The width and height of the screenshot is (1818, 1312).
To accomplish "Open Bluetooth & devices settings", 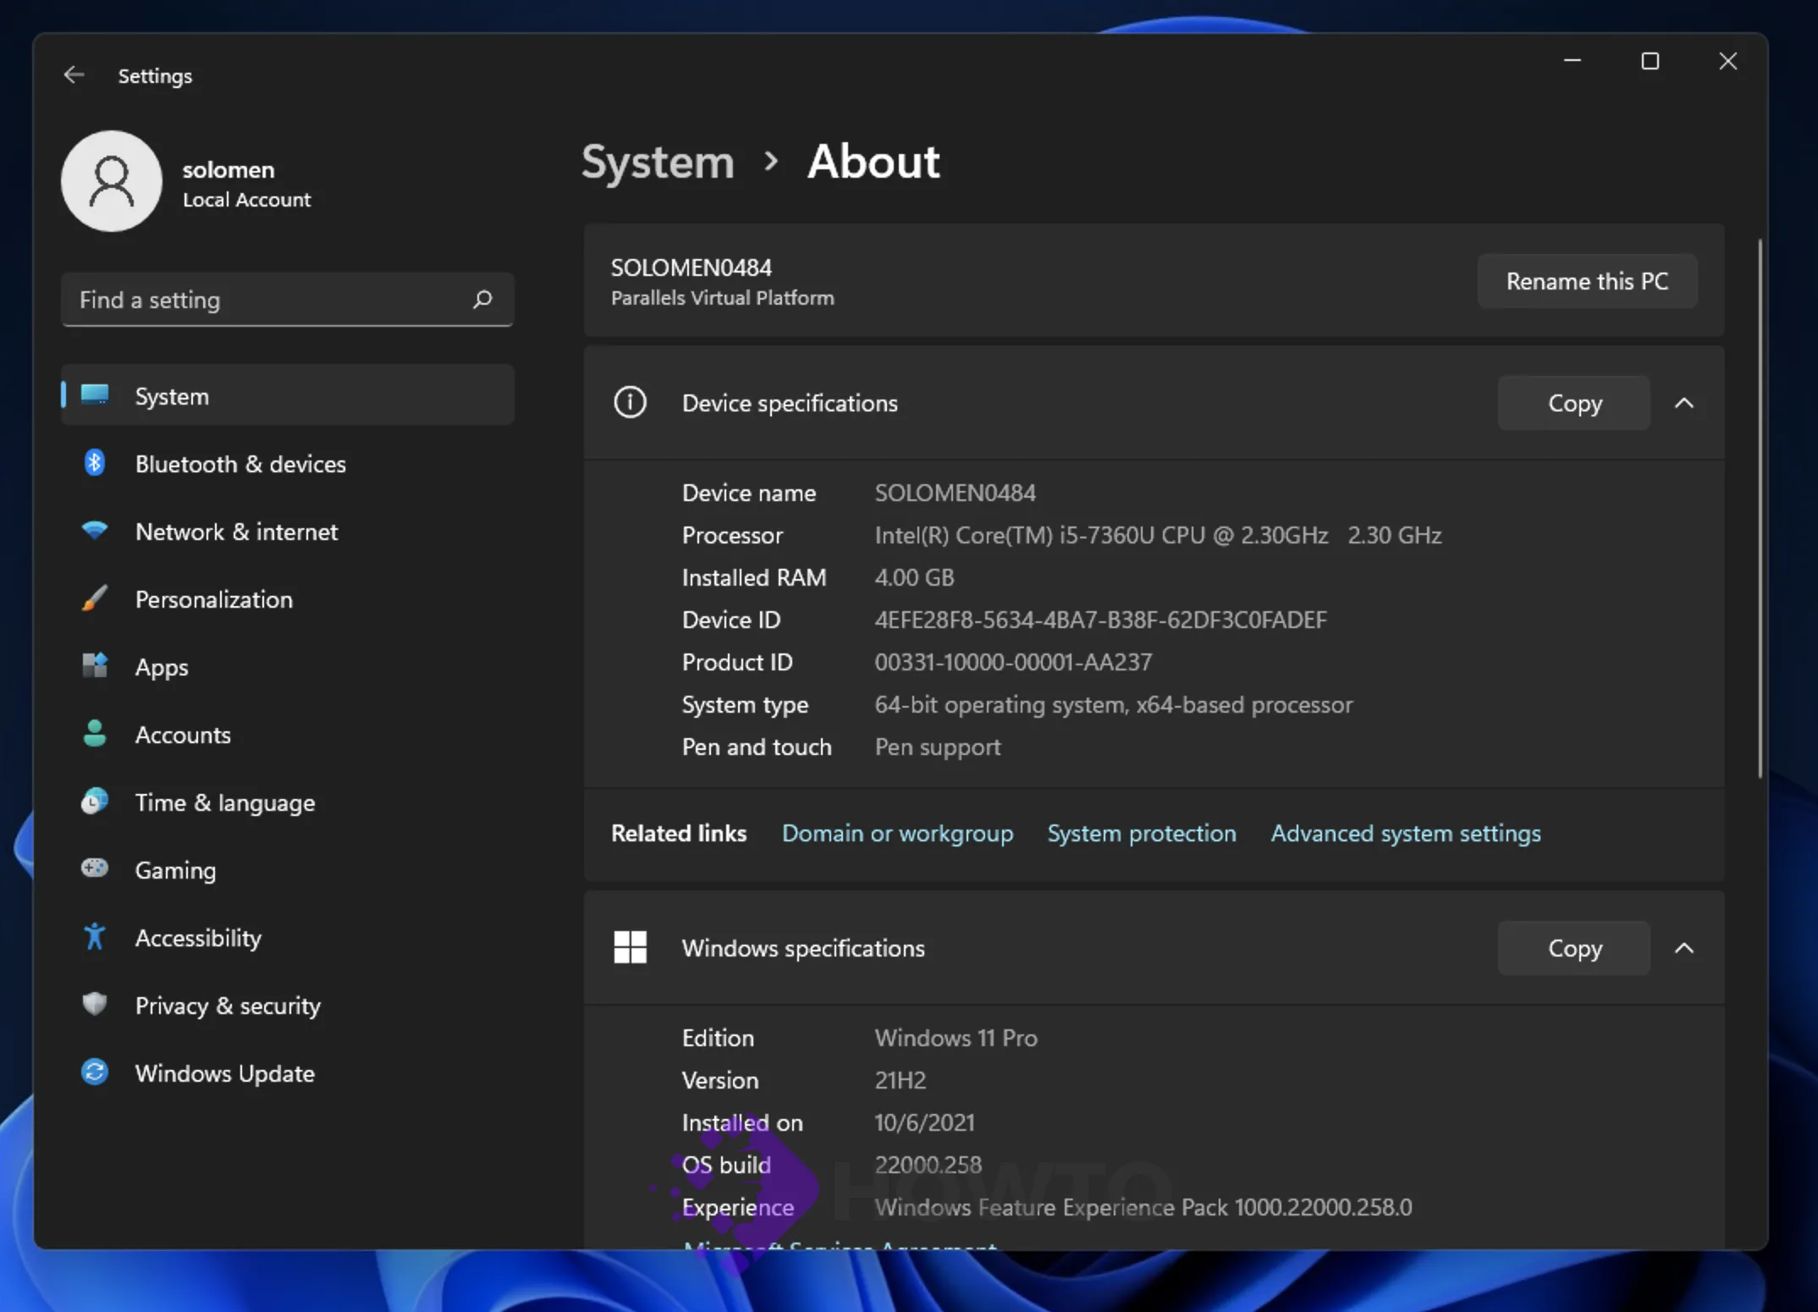I will (x=288, y=464).
